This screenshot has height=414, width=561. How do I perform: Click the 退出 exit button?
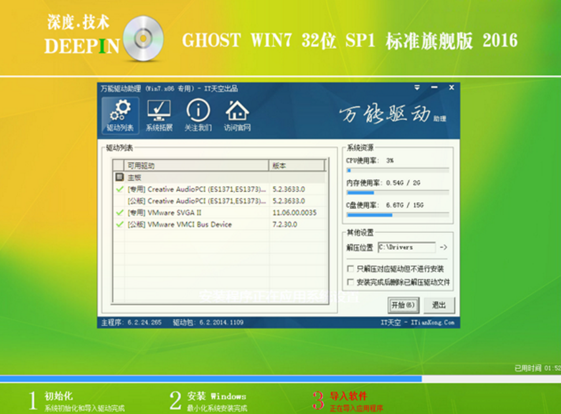point(439,305)
